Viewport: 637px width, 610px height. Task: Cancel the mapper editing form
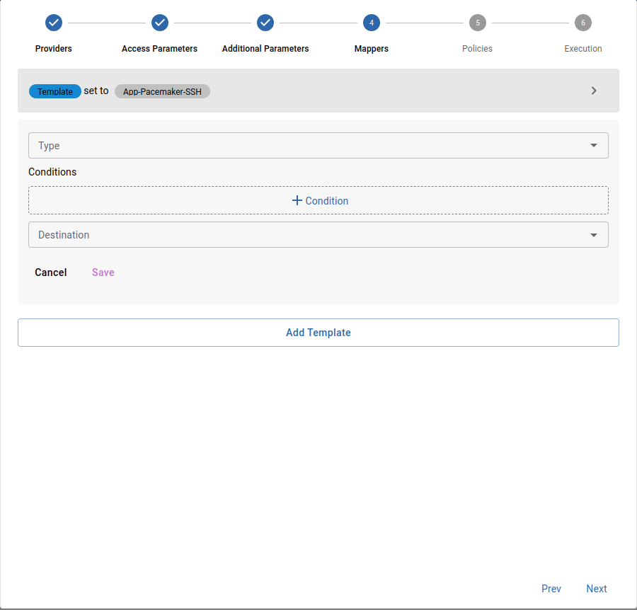[x=51, y=272]
